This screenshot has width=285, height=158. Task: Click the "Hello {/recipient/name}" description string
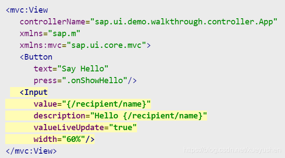[148, 116]
